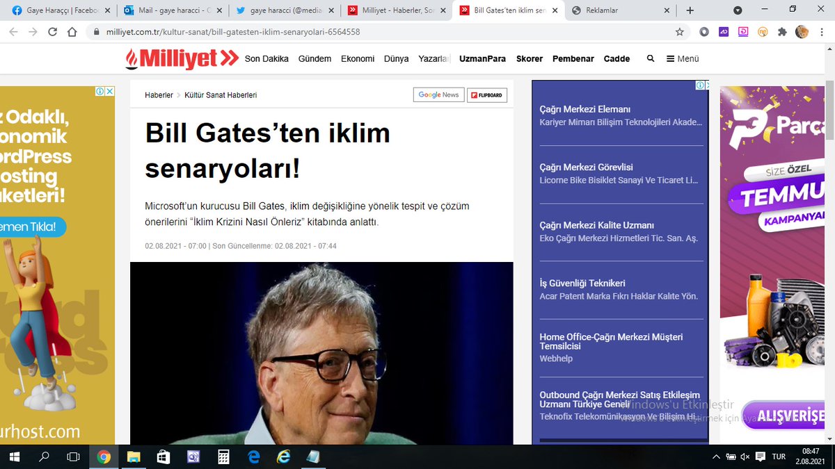835x469 pixels.
Task: Open the Extensions puzzle-piece icon
Action: (782, 32)
